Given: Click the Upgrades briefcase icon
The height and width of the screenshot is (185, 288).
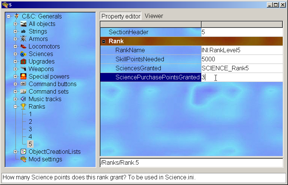Looking at the screenshot, I should point(23,61).
